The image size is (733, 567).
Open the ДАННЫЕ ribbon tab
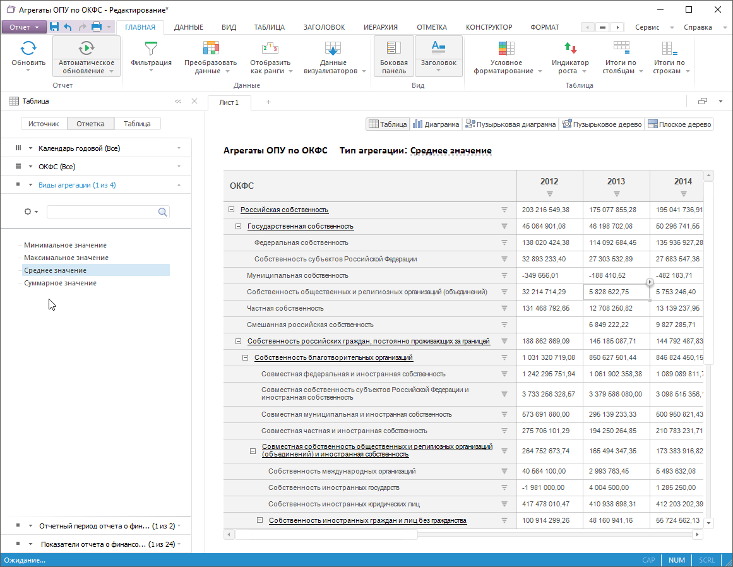point(188,27)
